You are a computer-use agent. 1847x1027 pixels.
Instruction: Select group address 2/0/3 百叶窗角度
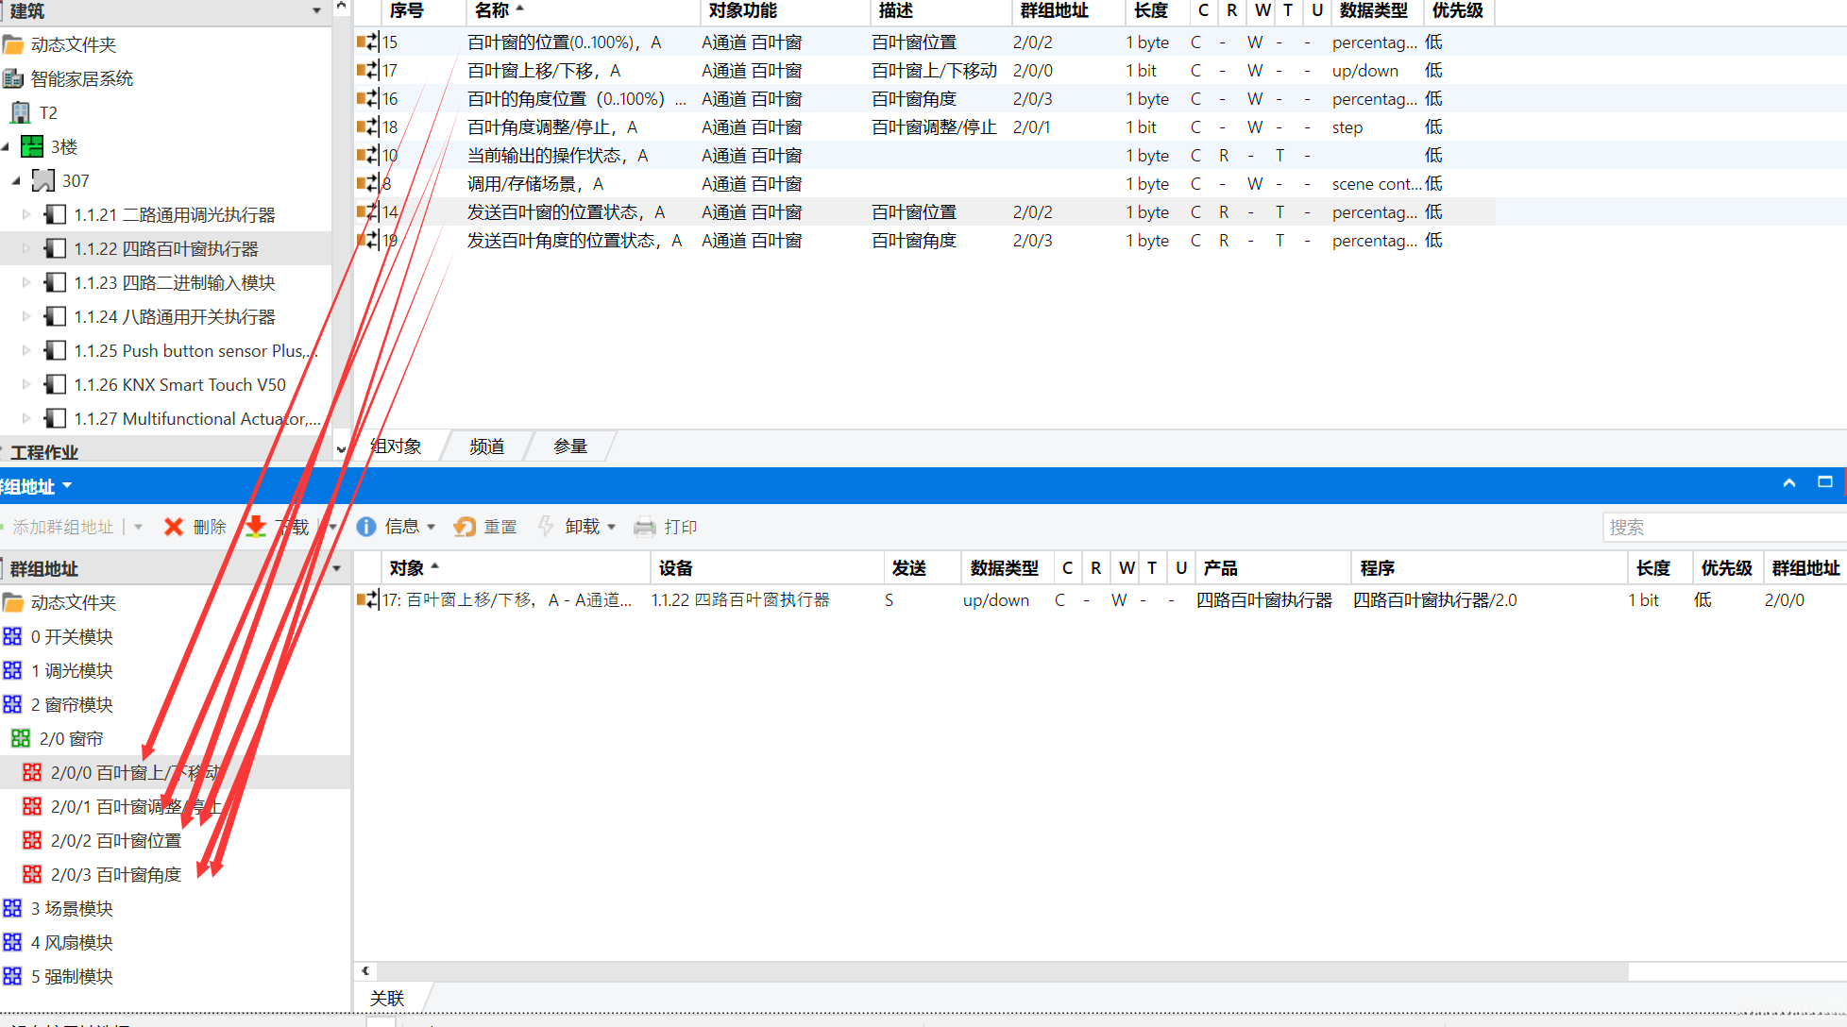(x=115, y=875)
